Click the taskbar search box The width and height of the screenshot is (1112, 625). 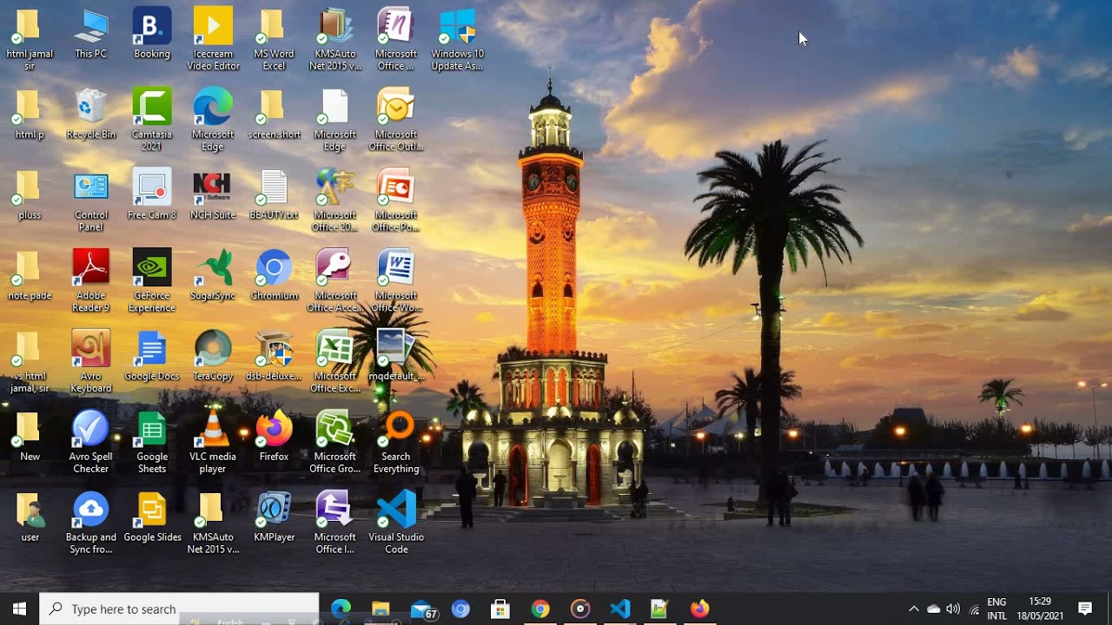pyautogui.click(x=180, y=609)
